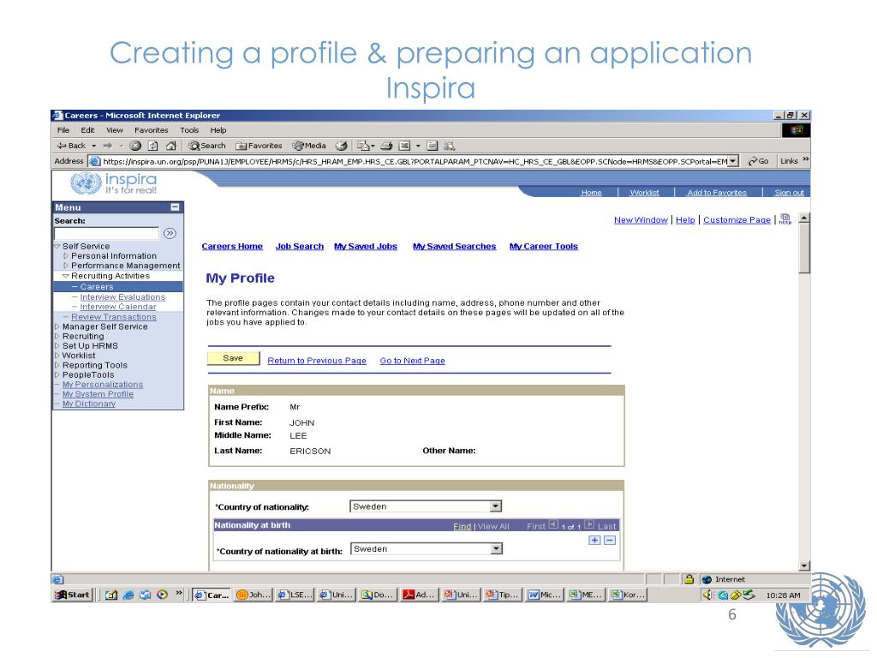The height and width of the screenshot is (658, 877).
Task: Open the File menu
Action: [63, 130]
